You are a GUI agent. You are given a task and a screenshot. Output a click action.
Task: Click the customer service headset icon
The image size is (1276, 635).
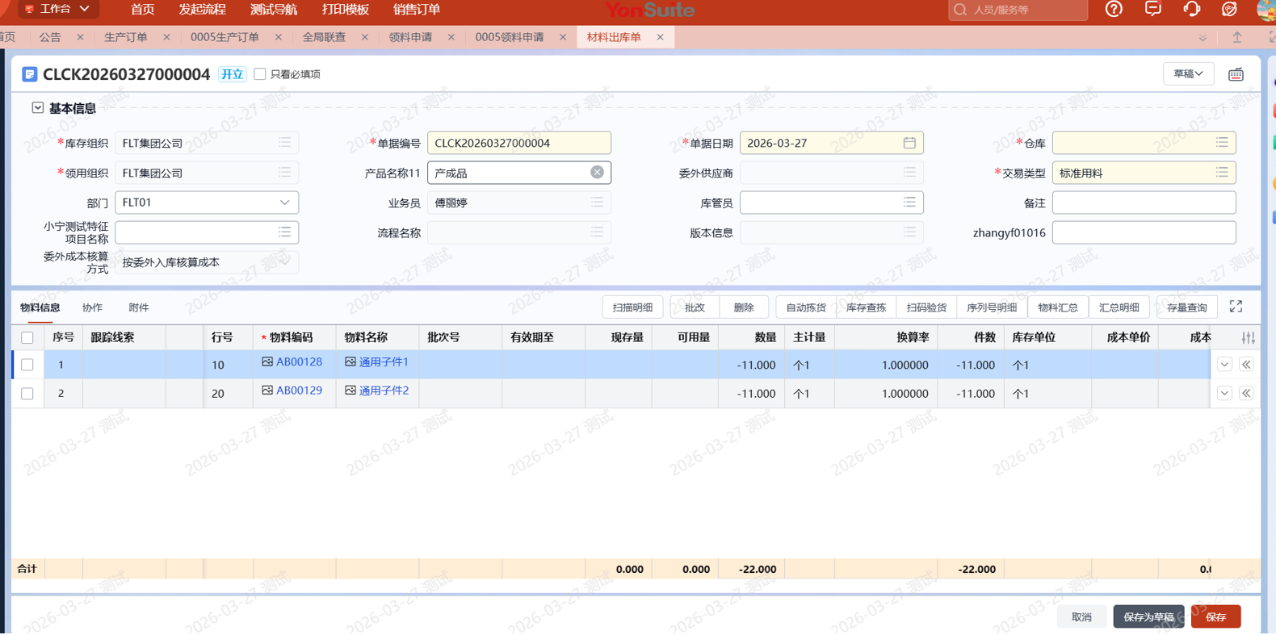[x=1191, y=10]
